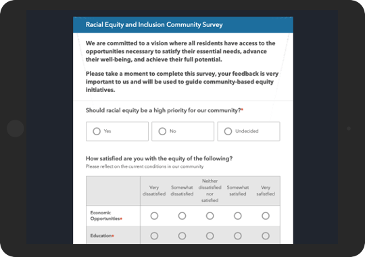
Task: Click the Racial Equity survey title header
Action: [154, 24]
